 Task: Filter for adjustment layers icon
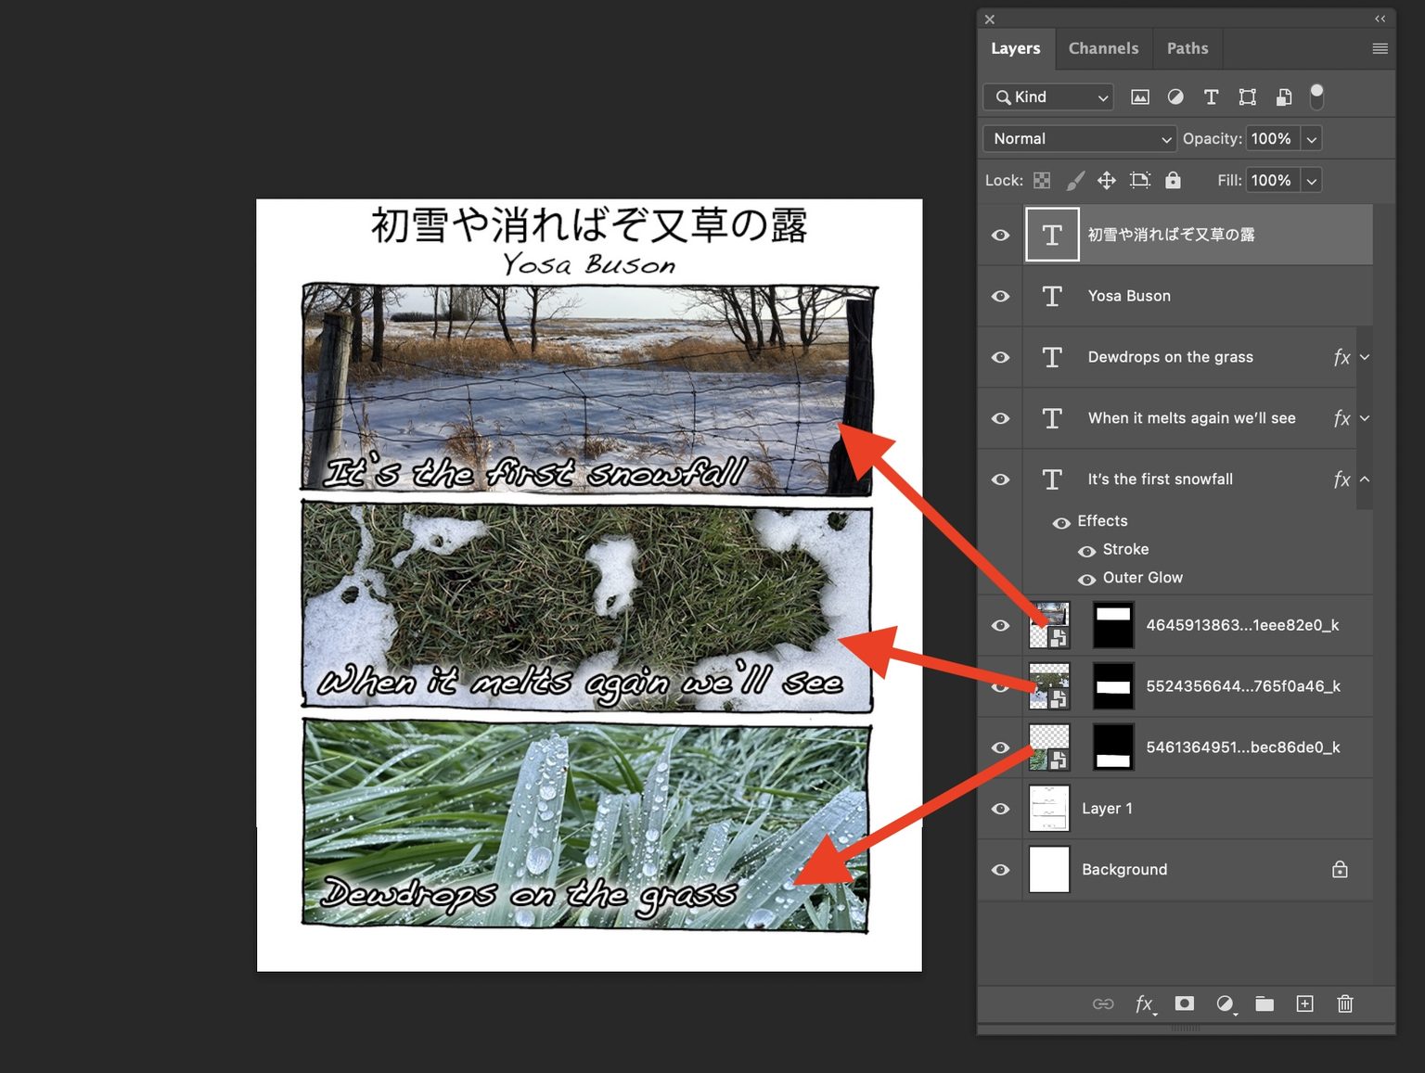point(1175,96)
